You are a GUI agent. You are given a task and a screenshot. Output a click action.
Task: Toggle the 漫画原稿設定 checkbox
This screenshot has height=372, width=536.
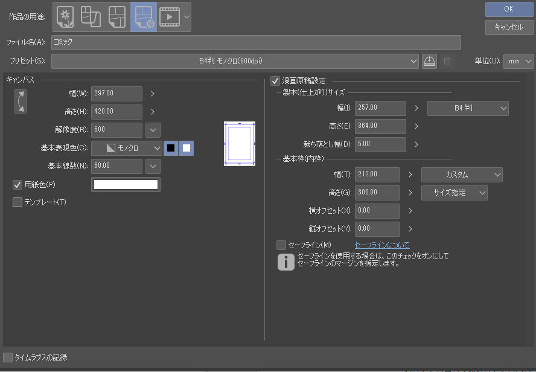pyautogui.click(x=275, y=81)
